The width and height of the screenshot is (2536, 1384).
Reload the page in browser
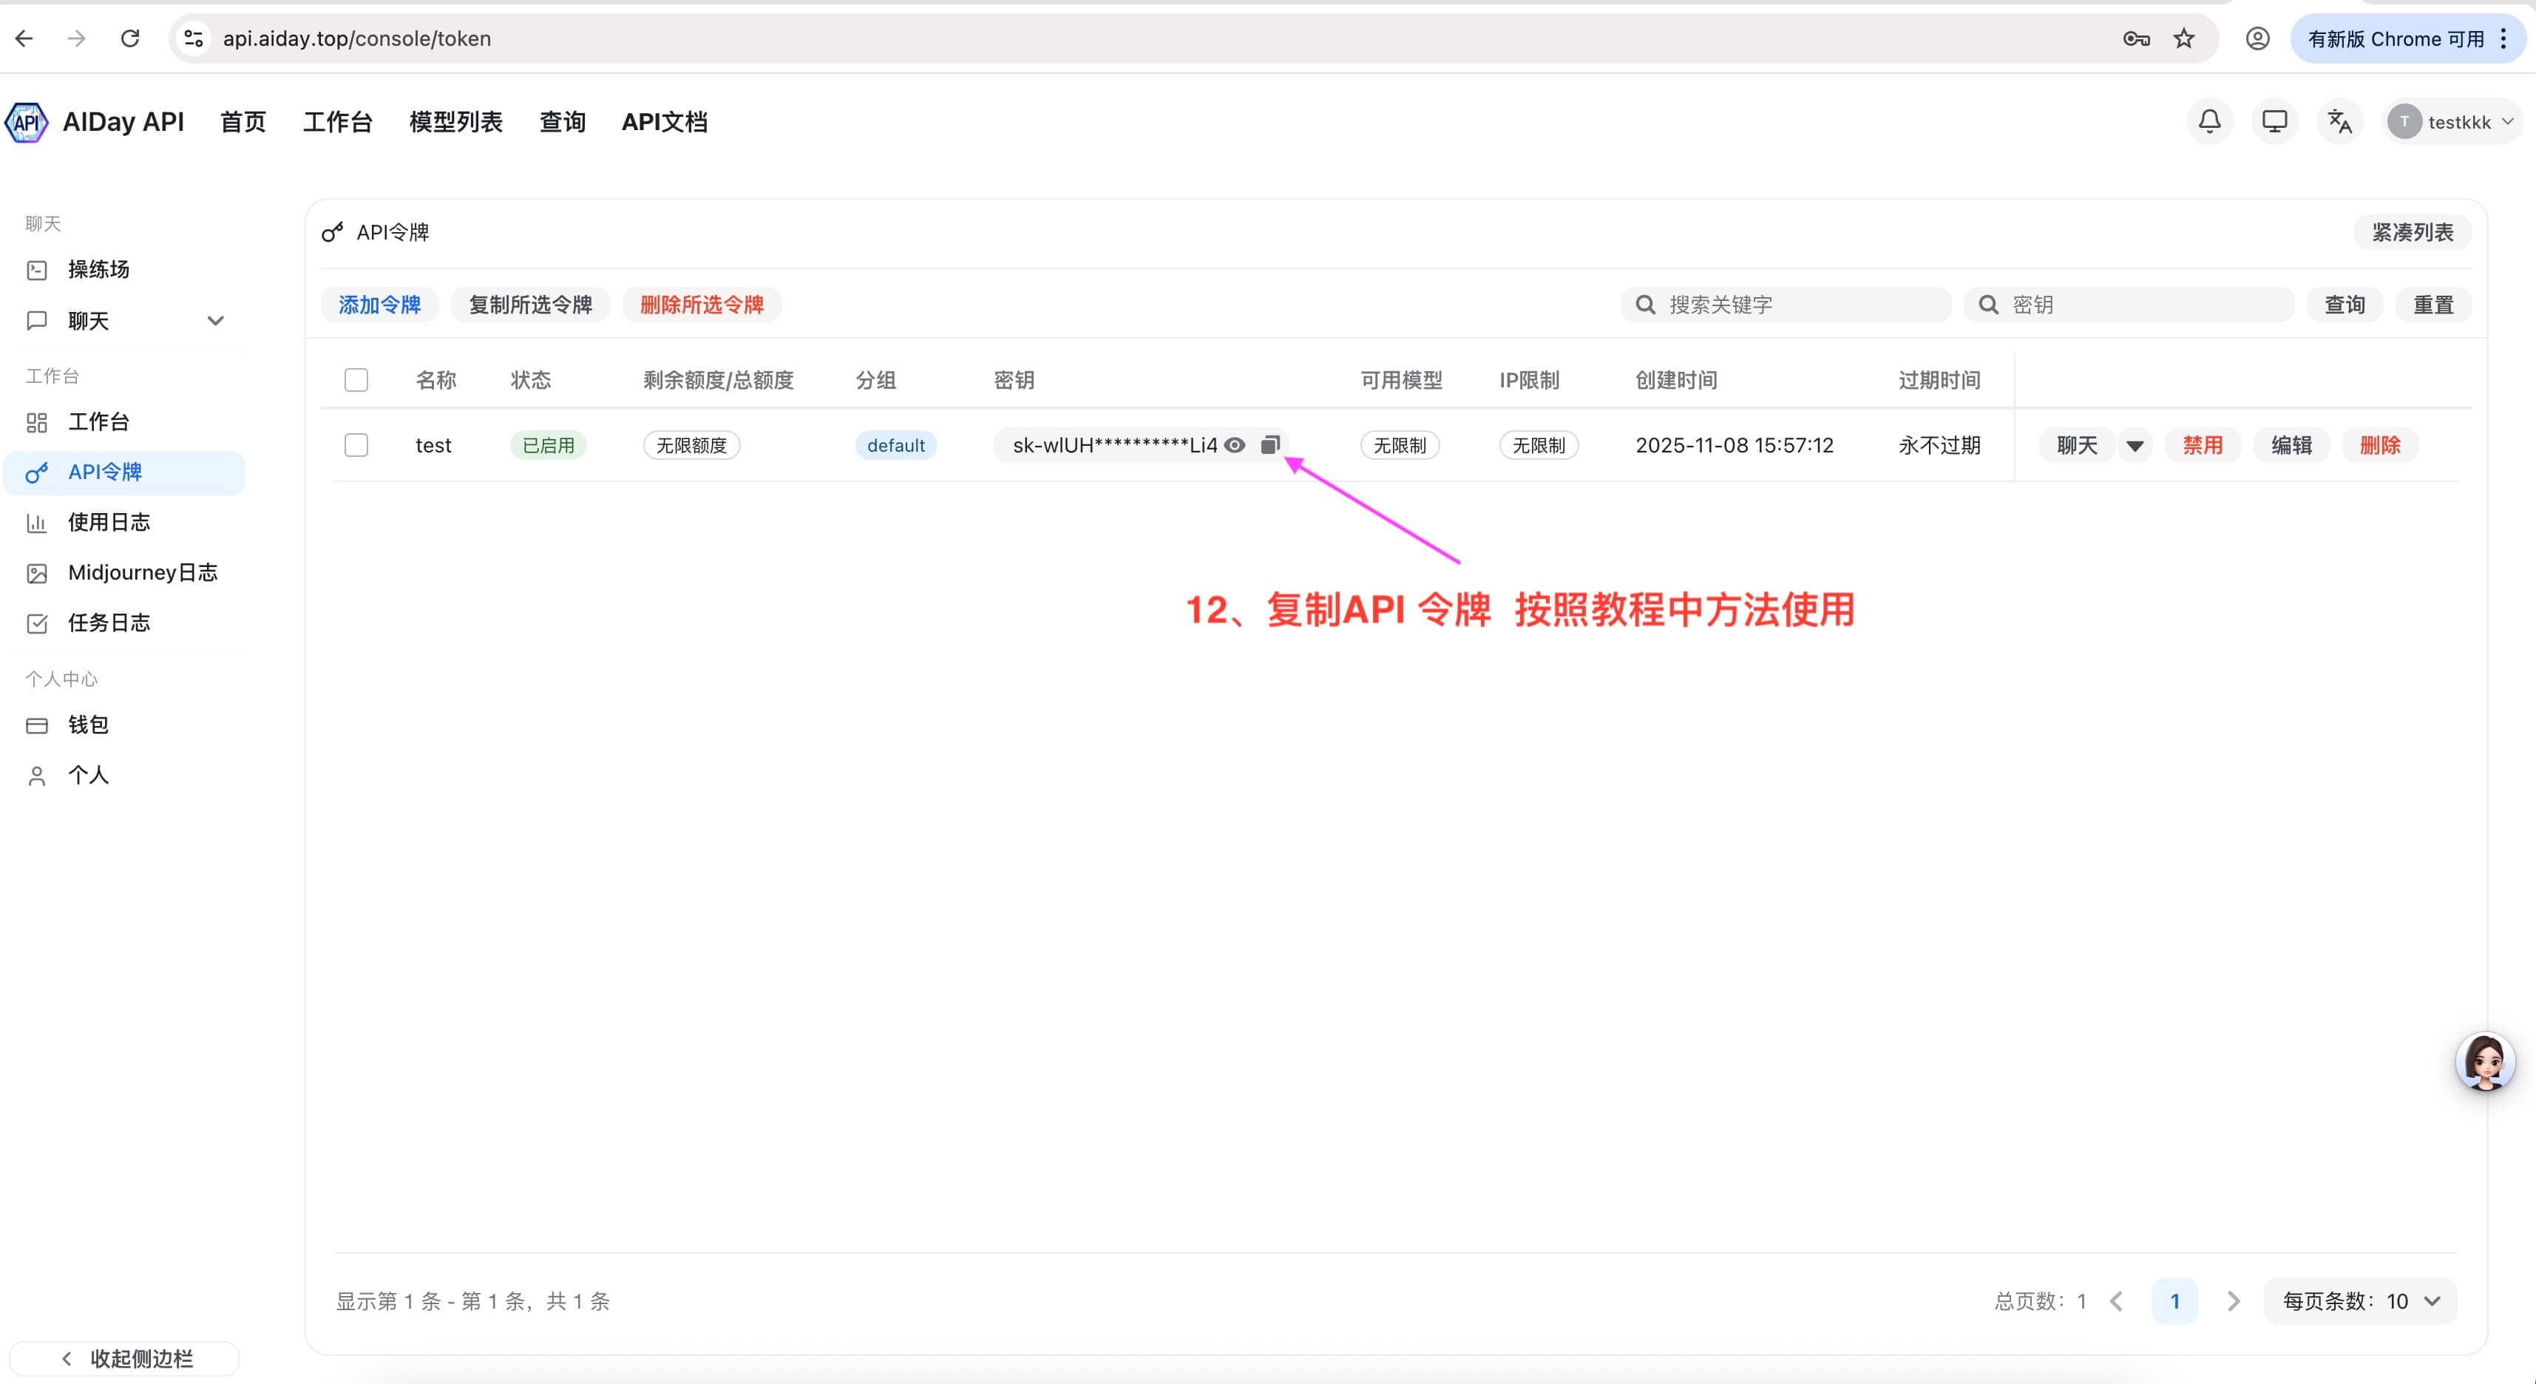point(130,38)
